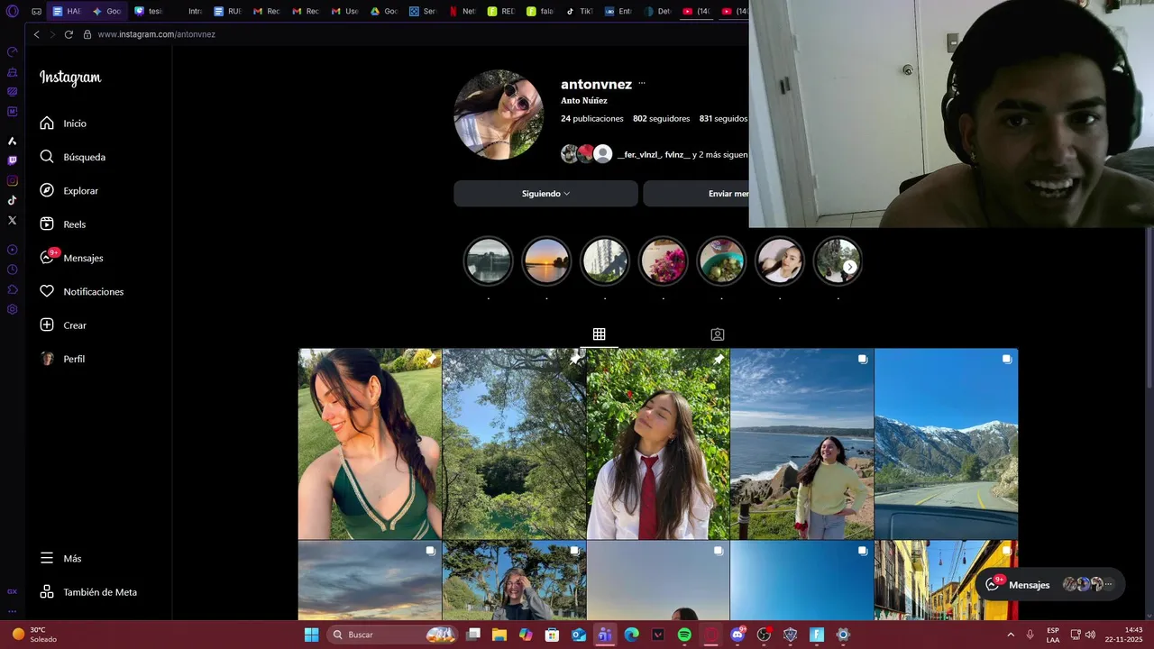Open weather widget showing 30°C Soleado
Screen dimensions: 1154x649
[x=36, y=635]
